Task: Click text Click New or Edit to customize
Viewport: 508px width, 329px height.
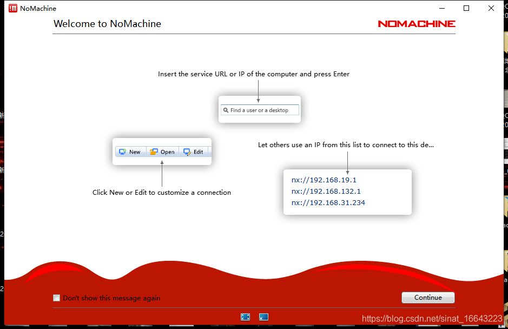Action: pyautogui.click(x=162, y=193)
